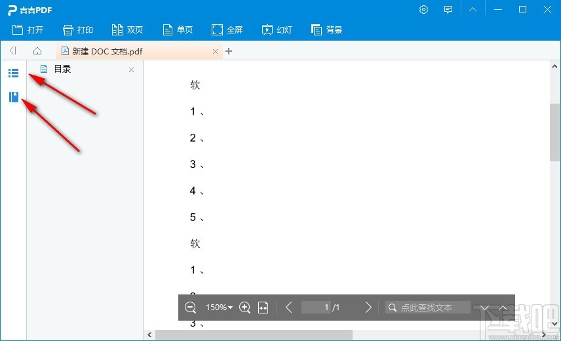561x341 pixels.
Task: Show the bookmarks sidebar icon
Action: pyautogui.click(x=14, y=97)
